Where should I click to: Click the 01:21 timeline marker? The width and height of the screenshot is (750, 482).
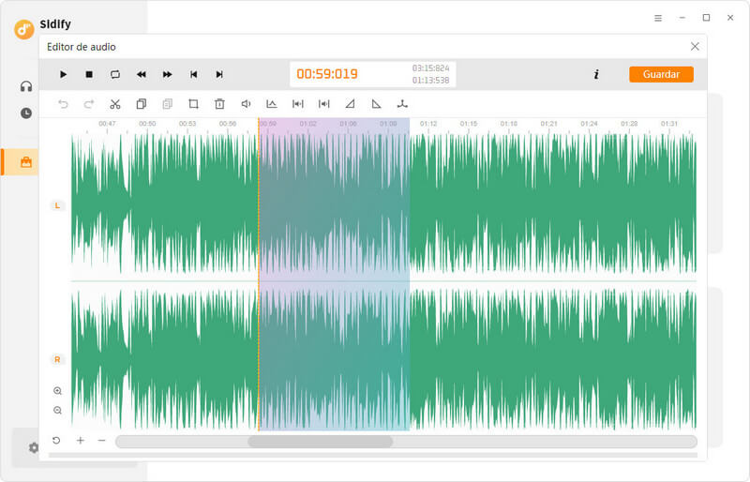click(x=548, y=124)
